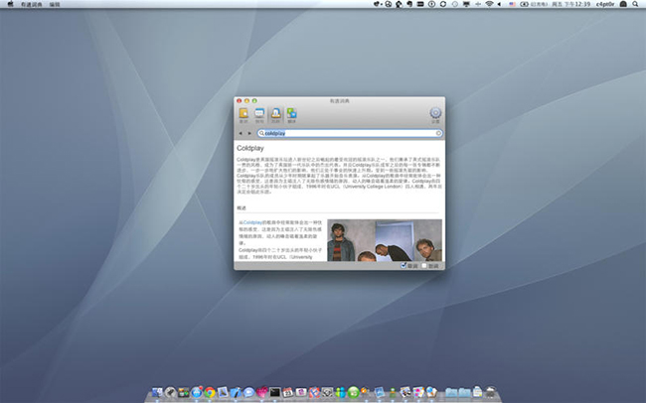646x403 pixels.
Task: Open Finder from the Dock
Action: click(x=157, y=392)
